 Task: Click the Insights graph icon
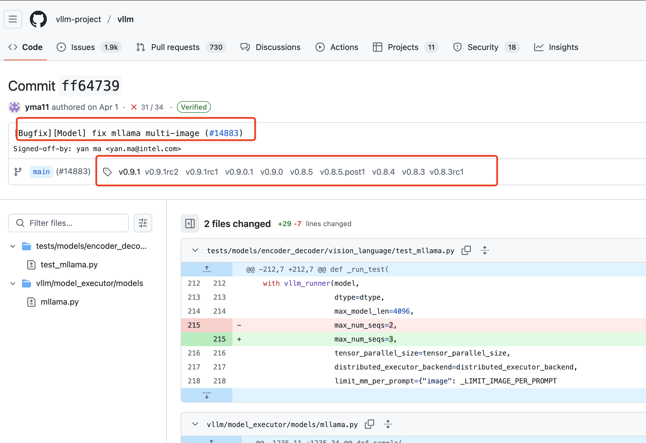pos(539,47)
